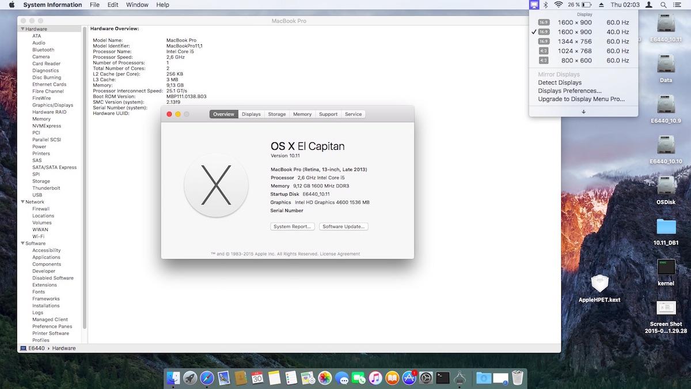Click down arrow at Display menu bottom
Image resolution: width=691 pixels, height=389 pixels.
(x=583, y=112)
